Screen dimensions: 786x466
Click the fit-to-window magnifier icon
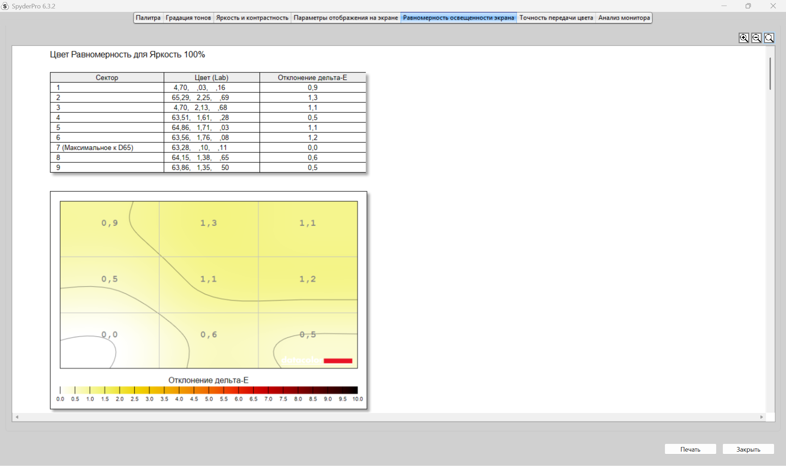pyautogui.click(x=769, y=38)
